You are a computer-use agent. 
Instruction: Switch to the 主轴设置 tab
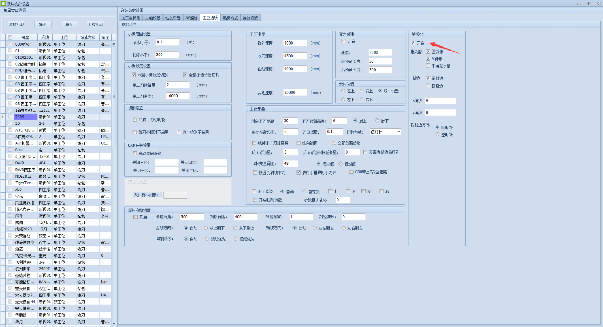click(153, 18)
